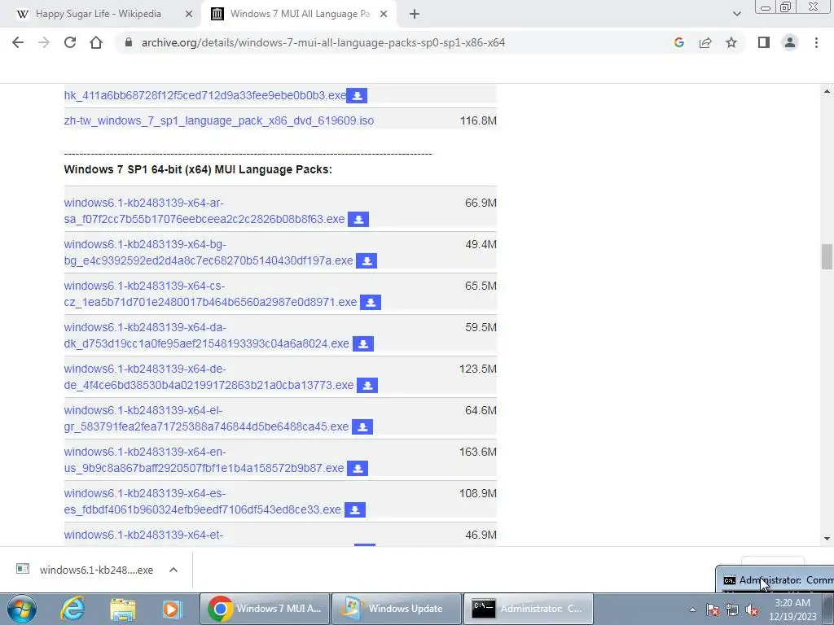
Task: Select the 123.5M size text
Action: coord(477,369)
